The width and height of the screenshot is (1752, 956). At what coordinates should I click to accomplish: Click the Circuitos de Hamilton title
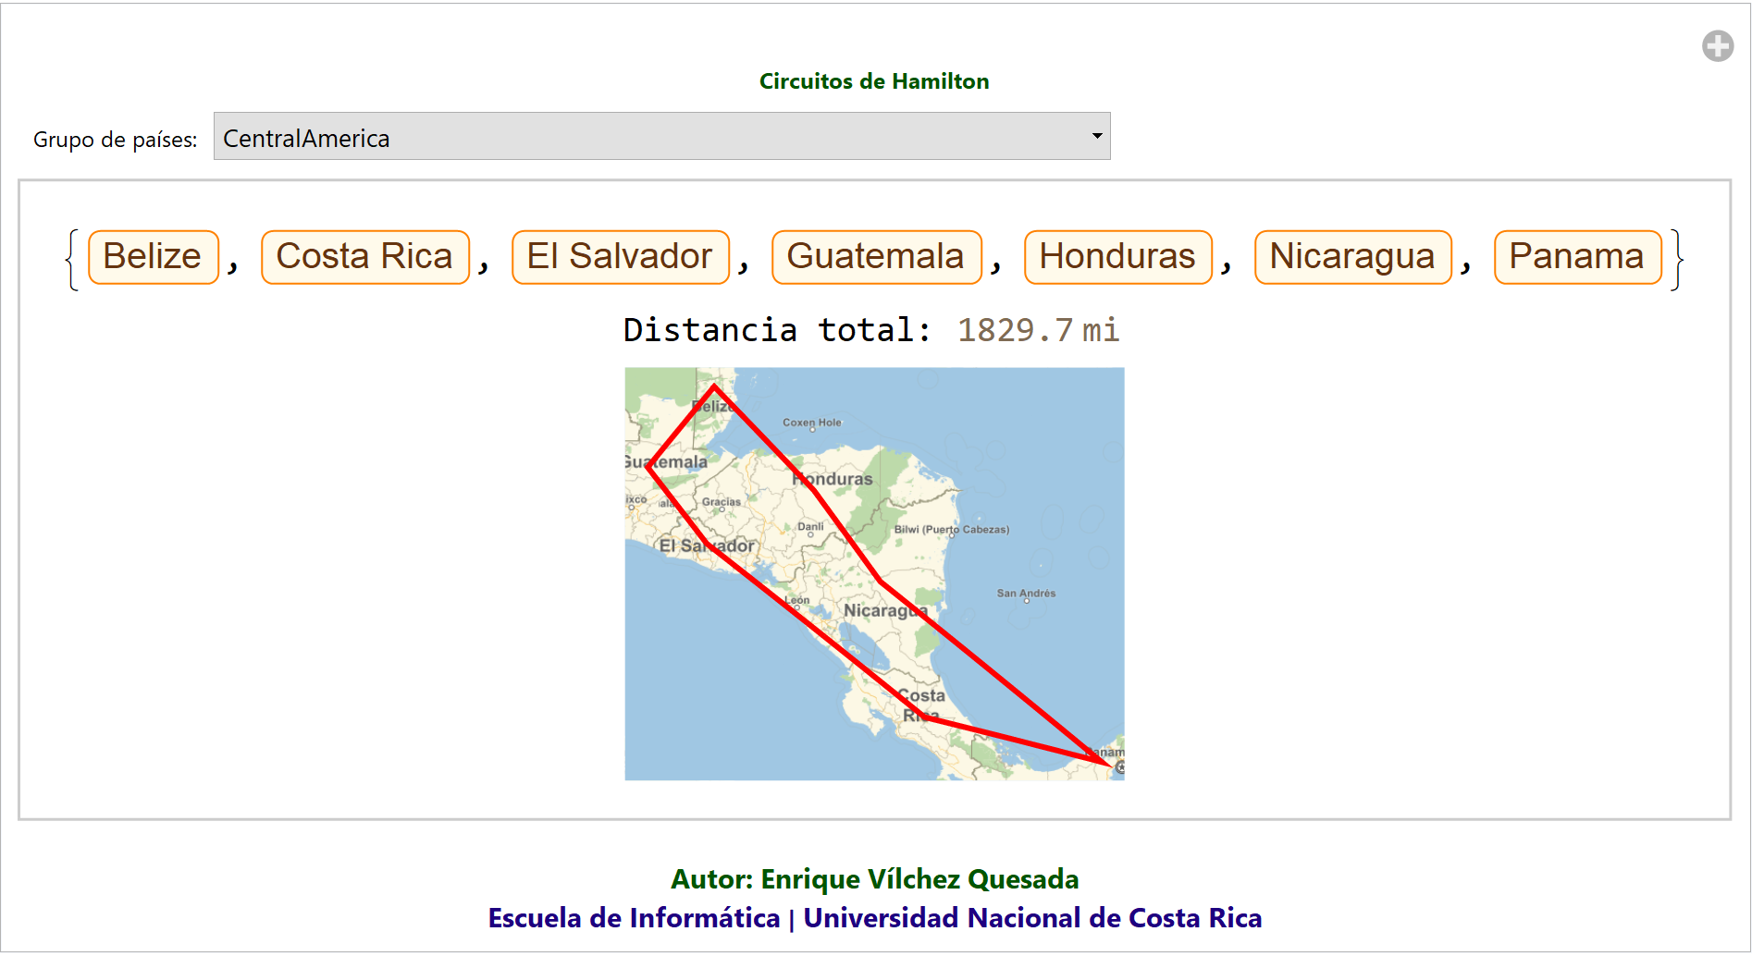(874, 81)
